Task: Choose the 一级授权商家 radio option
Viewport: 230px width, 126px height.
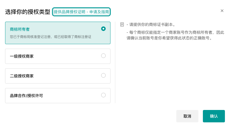Action: click(103, 56)
